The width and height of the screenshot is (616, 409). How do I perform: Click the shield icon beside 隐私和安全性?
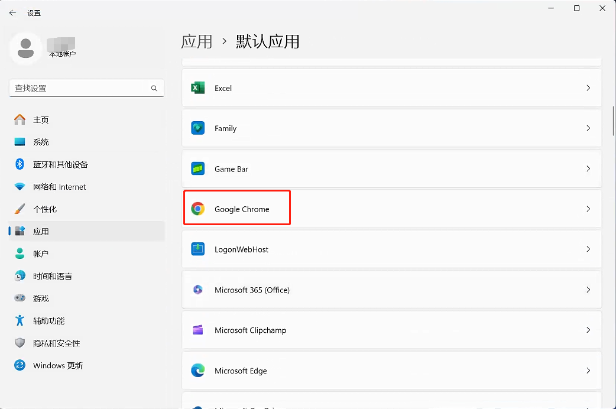(20, 343)
